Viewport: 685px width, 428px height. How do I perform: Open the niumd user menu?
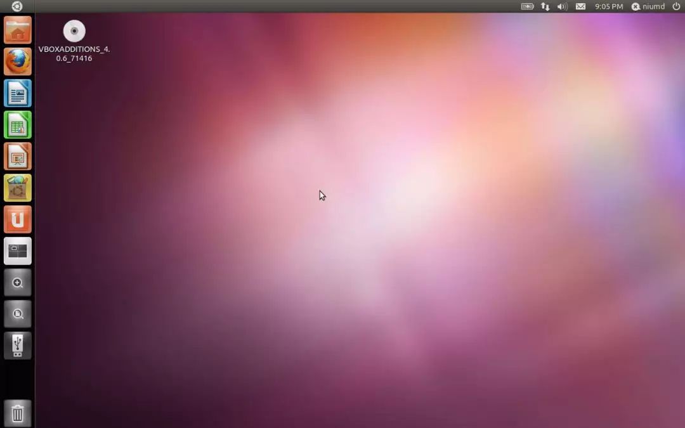pos(648,6)
